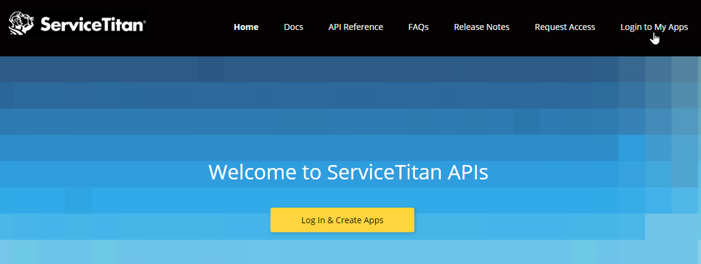Open the API Reference page
Image resolution: width=701 pixels, height=264 pixels.
coord(355,27)
